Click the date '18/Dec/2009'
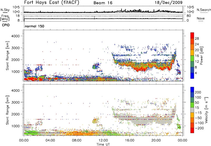Viewport: 211px width, 146px height. coord(169,2)
